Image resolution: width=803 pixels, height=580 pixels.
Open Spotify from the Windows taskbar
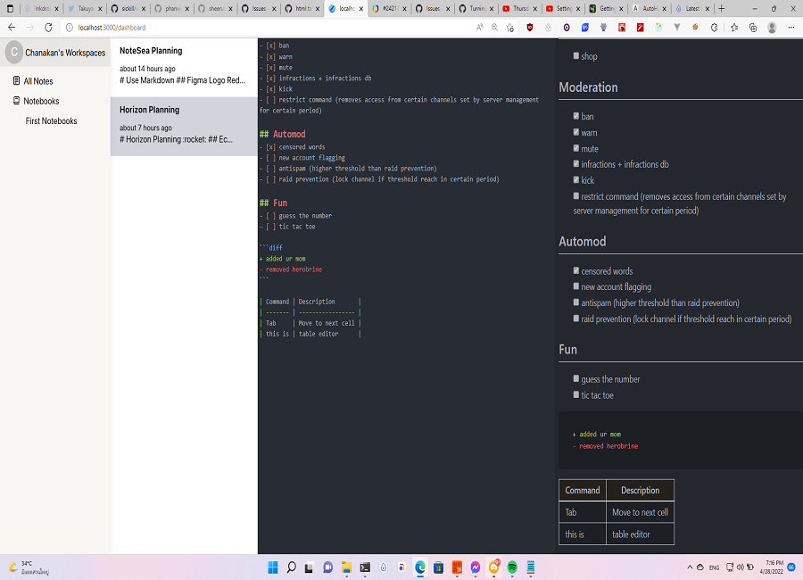pos(512,568)
